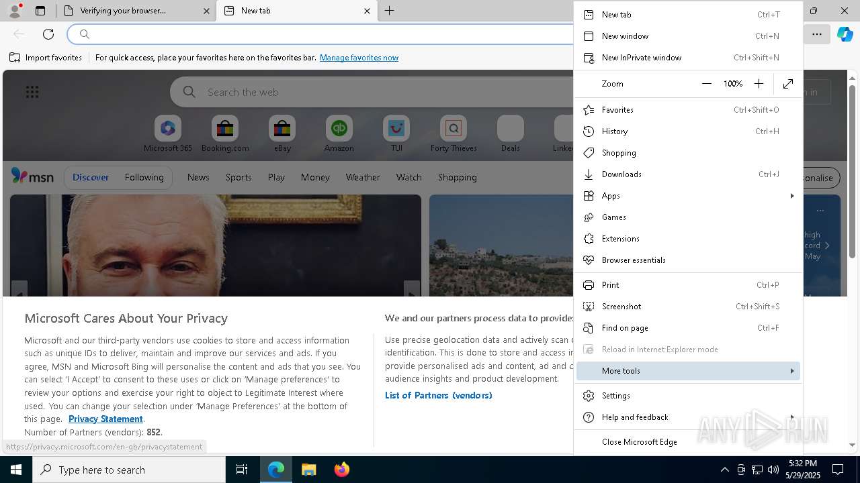The height and width of the screenshot is (483, 860).
Task: Open the Money section
Action: (315, 177)
